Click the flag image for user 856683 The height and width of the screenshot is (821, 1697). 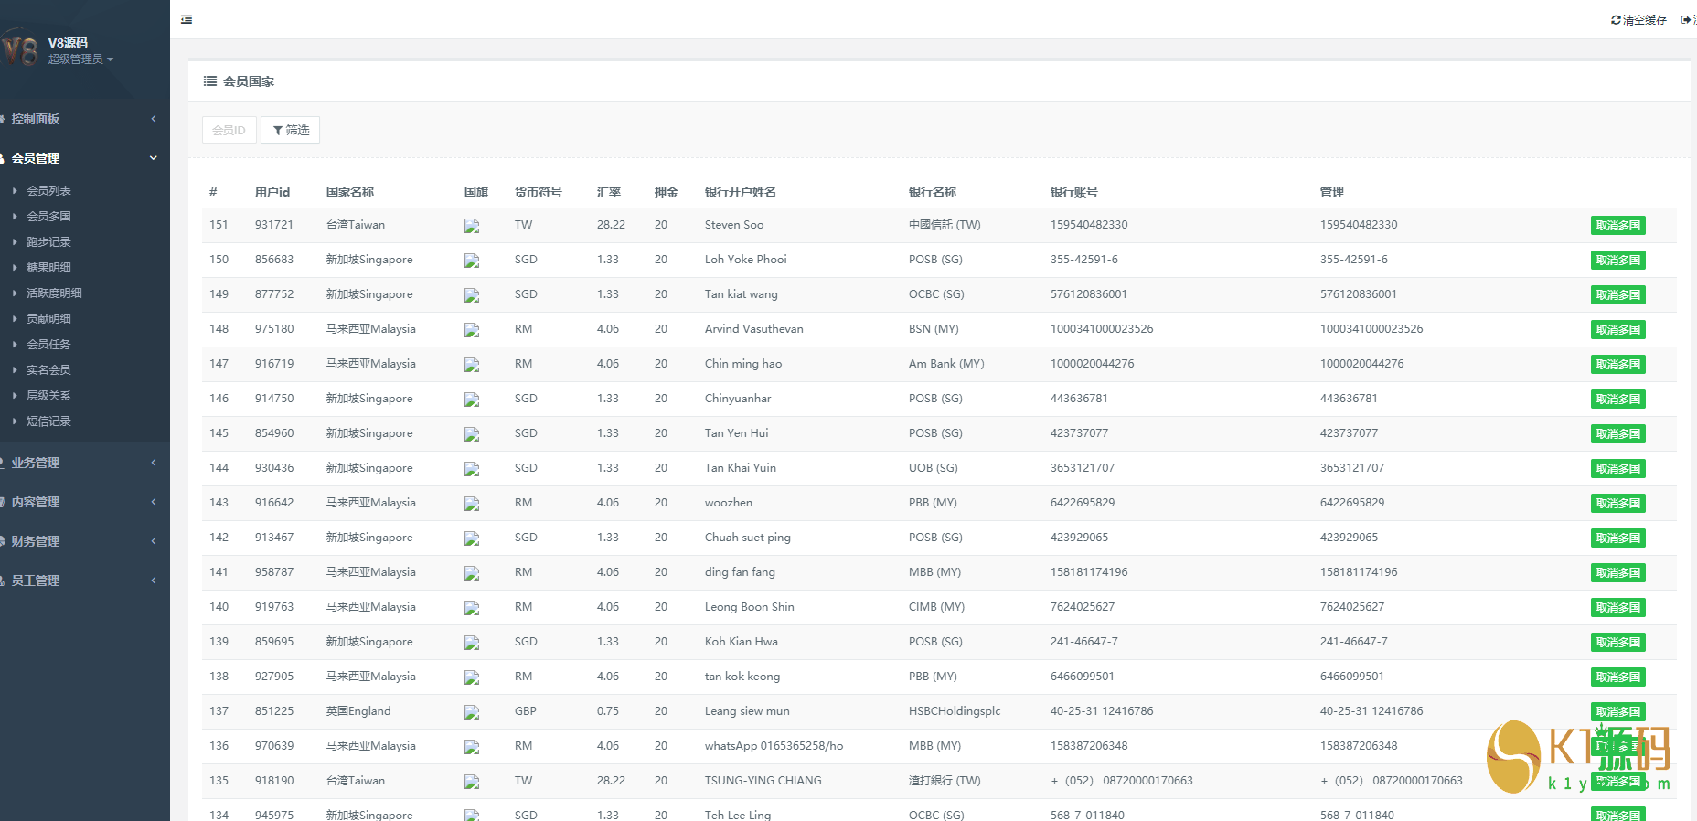pyautogui.click(x=472, y=261)
